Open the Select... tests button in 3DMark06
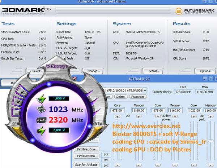217x168 pixels. [x=36, y=71]
